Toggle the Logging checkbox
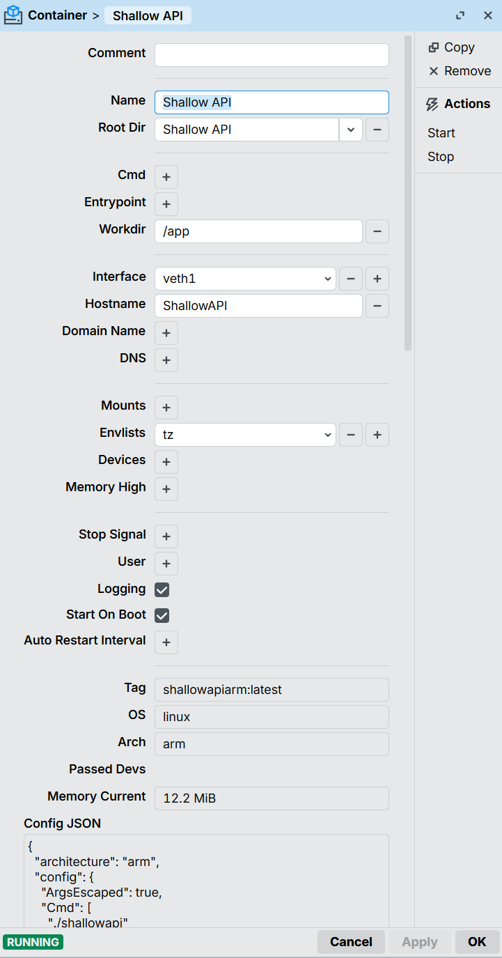This screenshot has height=958, width=502. point(162,589)
